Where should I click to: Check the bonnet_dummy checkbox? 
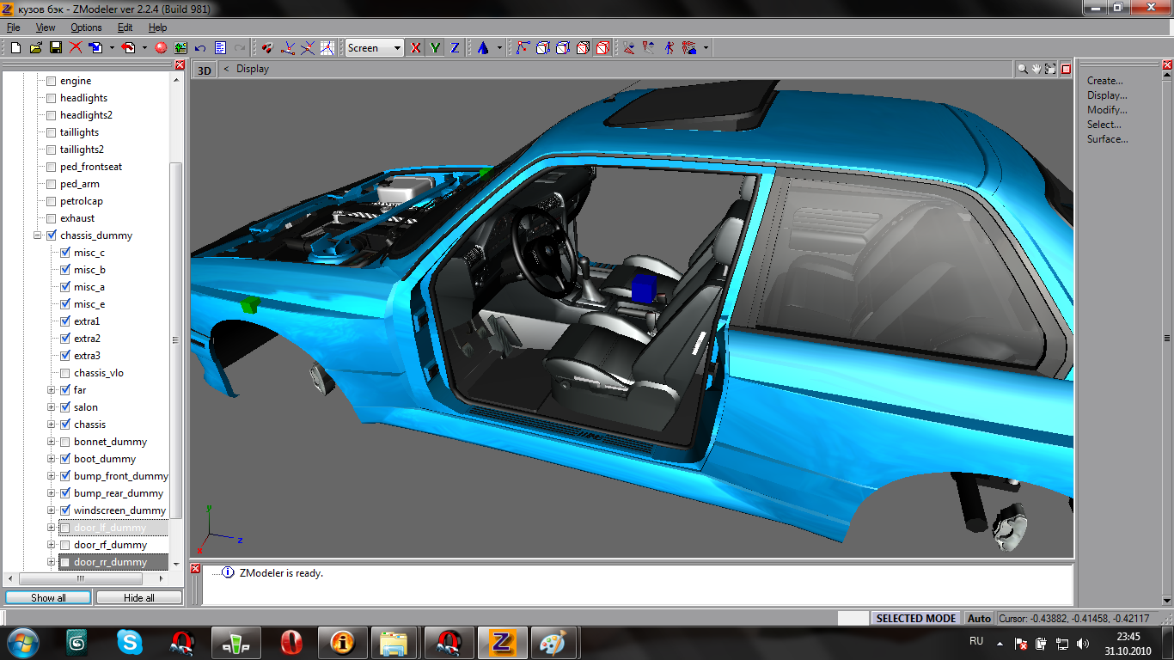64,442
